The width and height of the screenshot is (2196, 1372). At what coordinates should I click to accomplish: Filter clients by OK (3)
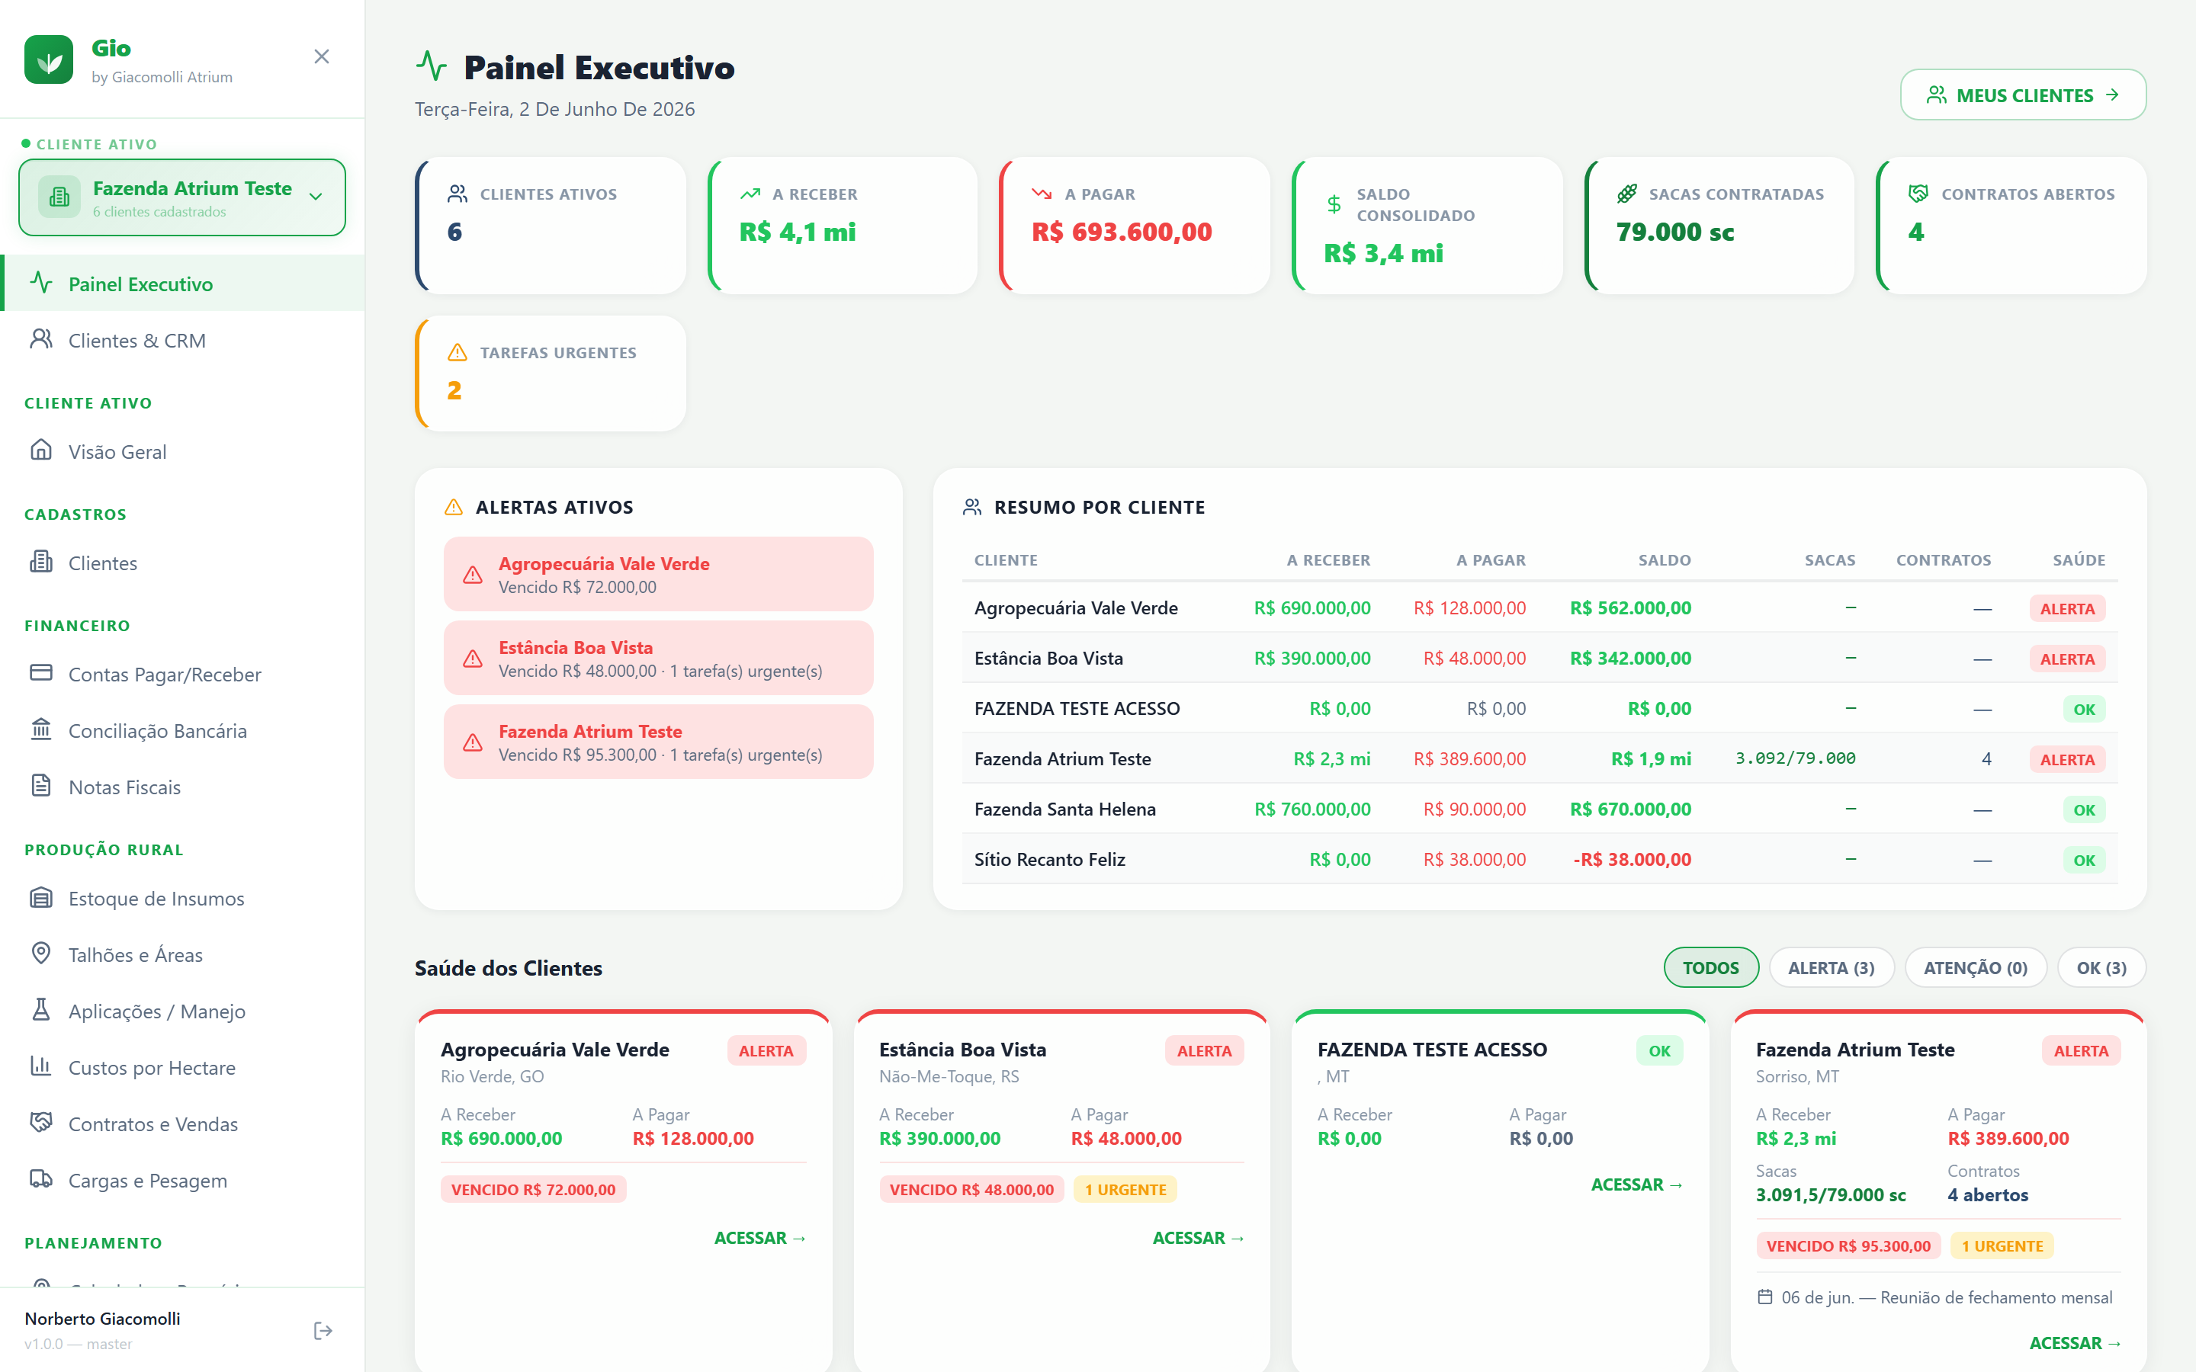[2101, 967]
